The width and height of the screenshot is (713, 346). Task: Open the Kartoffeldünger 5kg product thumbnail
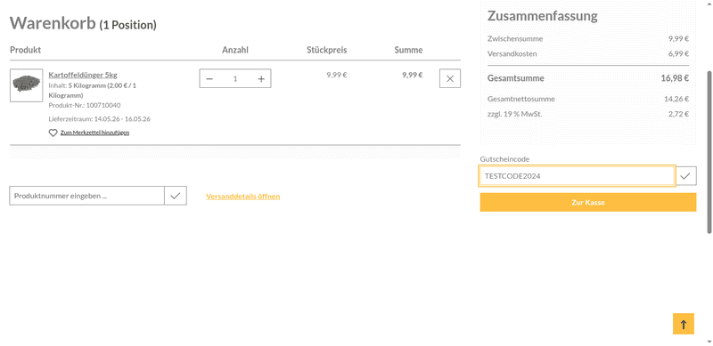point(27,85)
